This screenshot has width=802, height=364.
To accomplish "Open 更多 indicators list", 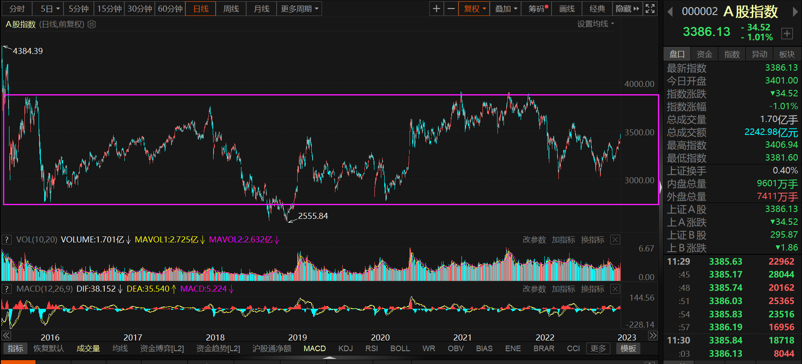I will click(598, 349).
